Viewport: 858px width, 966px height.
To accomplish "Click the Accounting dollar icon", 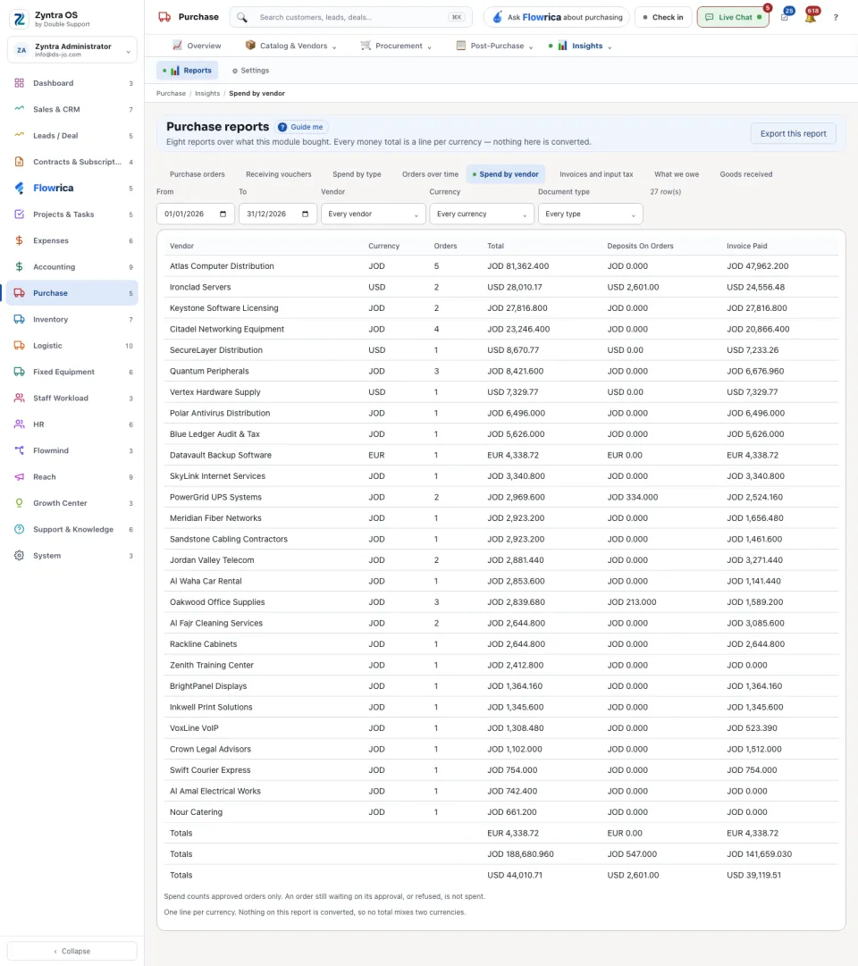I will (19, 267).
